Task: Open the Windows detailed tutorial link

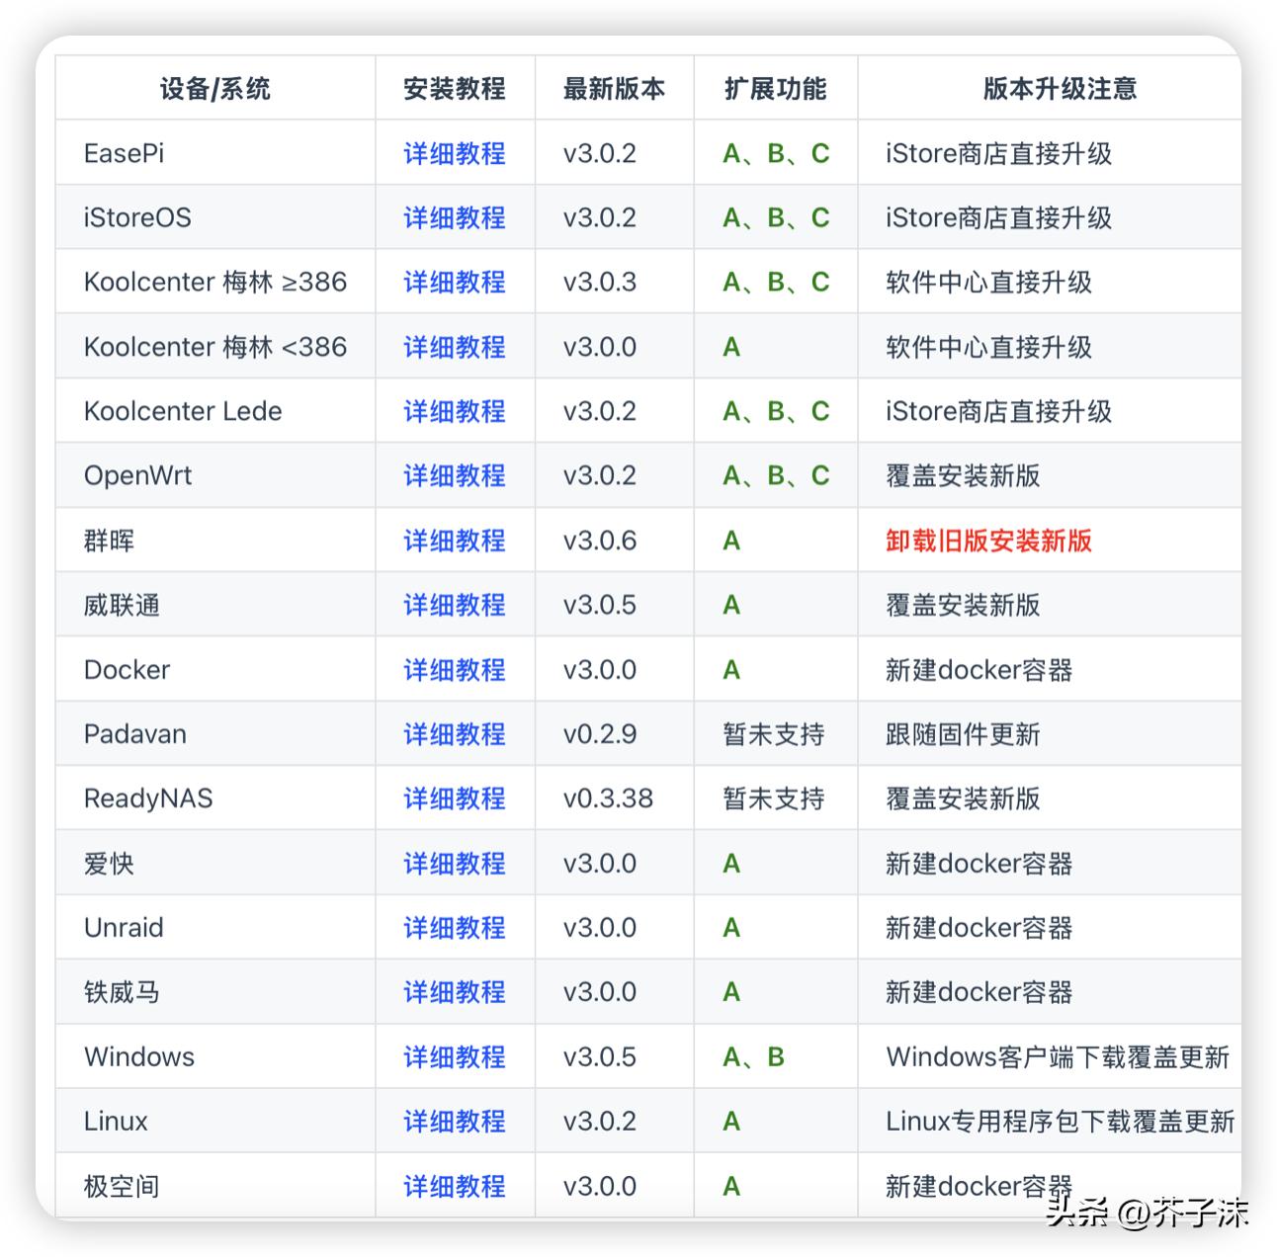Action: (x=454, y=1056)
